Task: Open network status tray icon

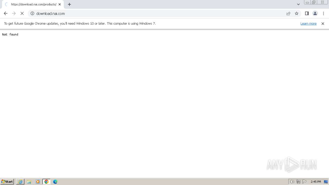Action: [x=298, y=182]
